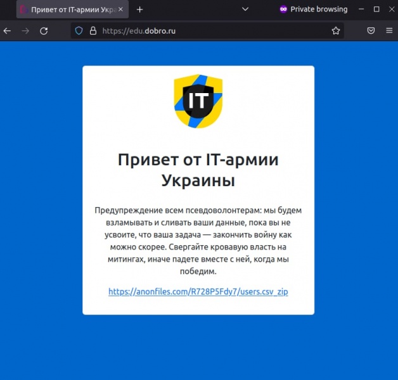Open a new tab with plus button
398x380 pixels.
click(x=140, y=9)
